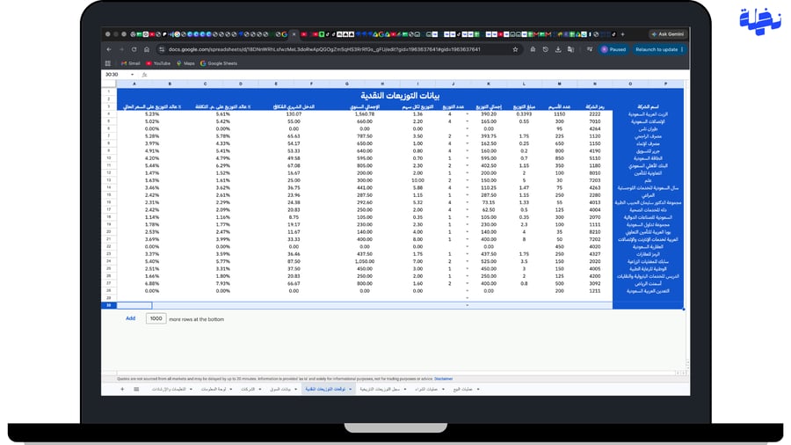791x445 pixels.
Task: Open the all sheets list icon
Action: [136, 389]
